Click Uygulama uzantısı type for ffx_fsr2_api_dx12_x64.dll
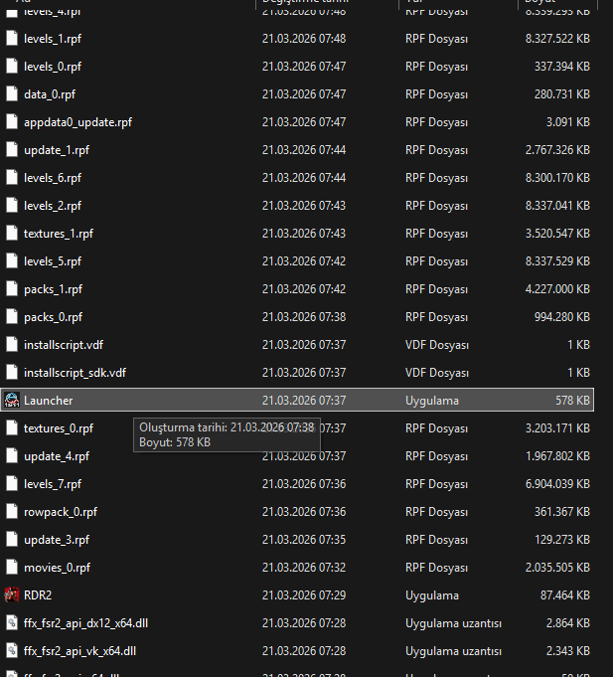 coord(453,623)
